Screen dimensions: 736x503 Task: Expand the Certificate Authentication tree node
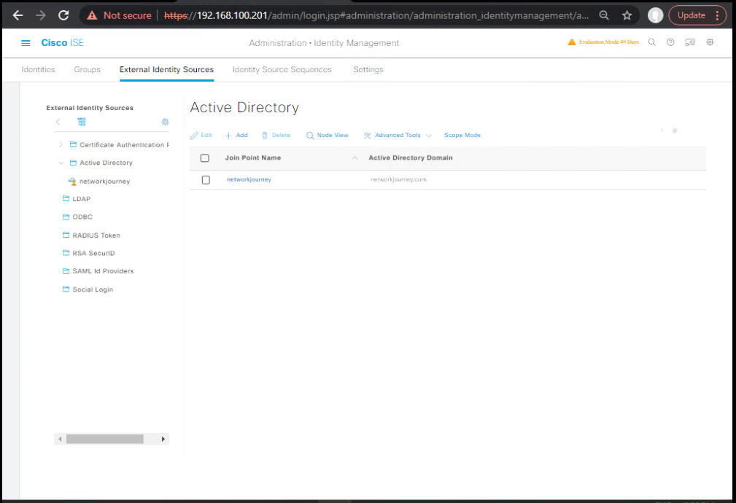pyautogui.click(x=61, y=144)
